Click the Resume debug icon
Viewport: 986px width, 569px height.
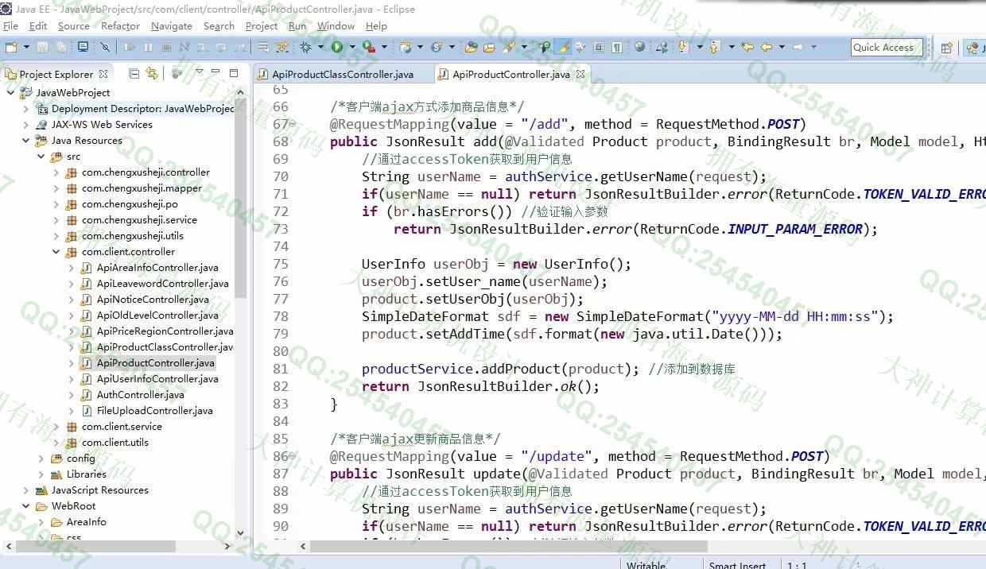(129, 48)
